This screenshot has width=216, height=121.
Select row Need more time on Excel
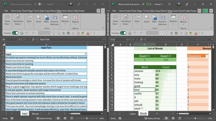[46, 67]
